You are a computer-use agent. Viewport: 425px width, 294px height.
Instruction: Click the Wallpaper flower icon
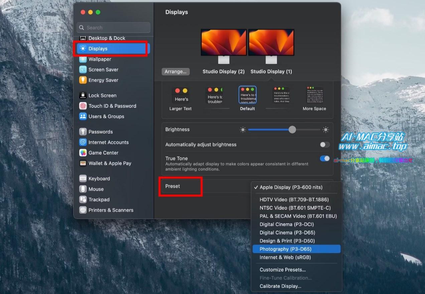click(x=83, y=59)
